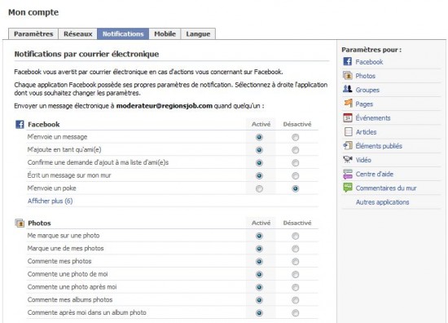Screen dimensions: 448x323
Task: Open Photos settings link in sidebar
Action: point(365,76)
